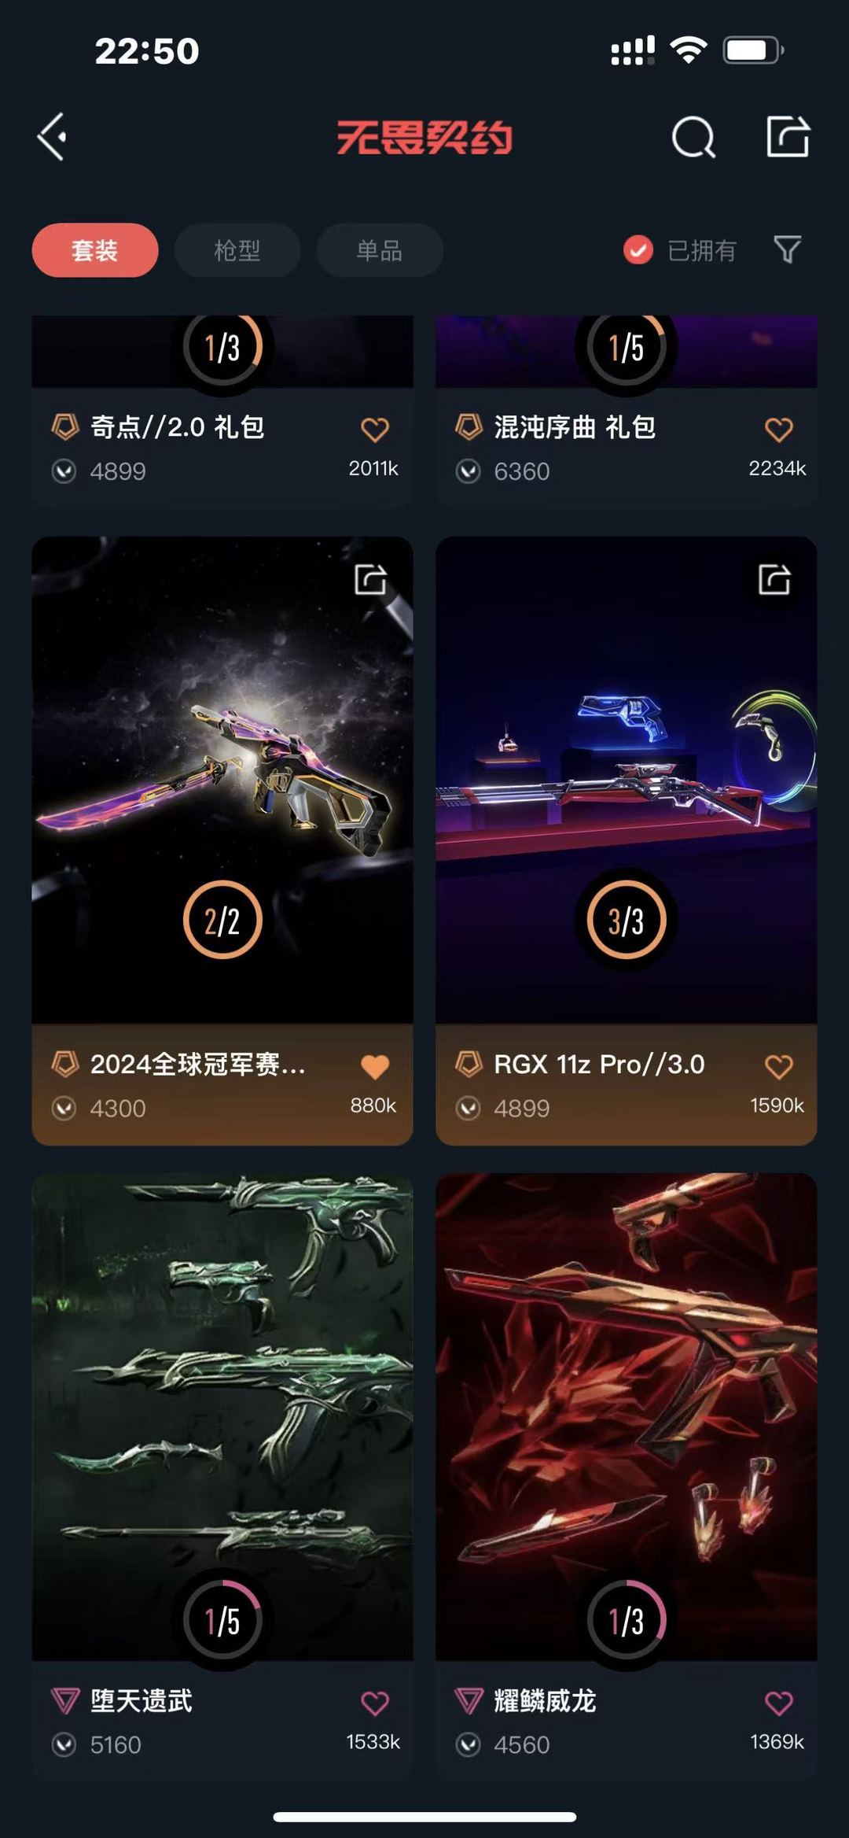The image size is (849, 1838).
Task: Switch to the 枪型 tab
Action: coord(237,250)
